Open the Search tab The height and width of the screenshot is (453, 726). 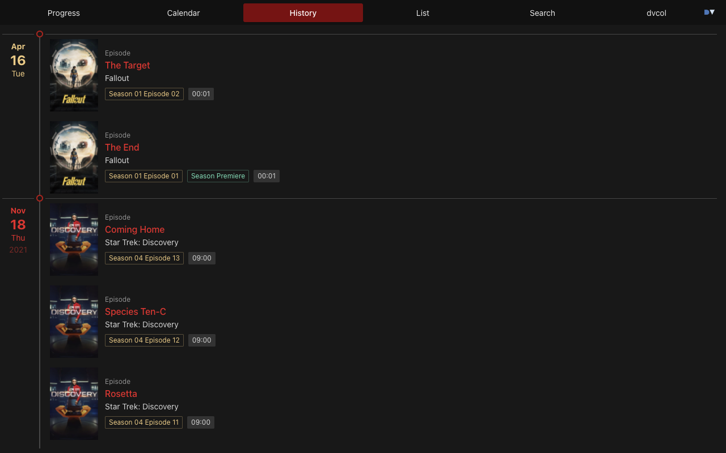pos(542,12)
